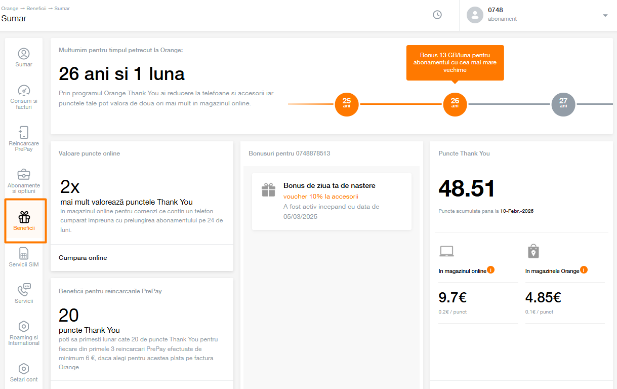Show info for In magazinele Orange
This screenshot has width=617, height=389.
click(584, 270)
